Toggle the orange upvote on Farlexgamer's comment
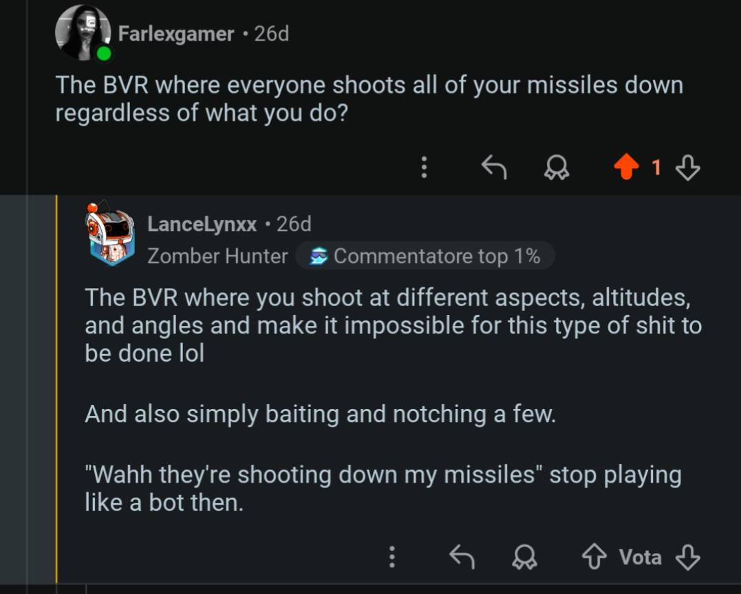The image size is (741, 594). [625, 167]
